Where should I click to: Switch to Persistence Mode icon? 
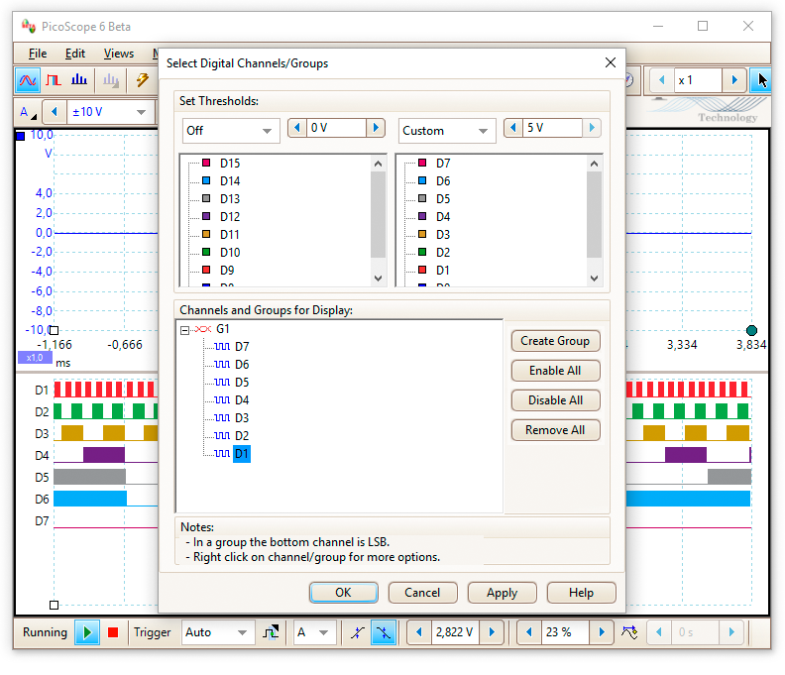(x=54, y=80)
